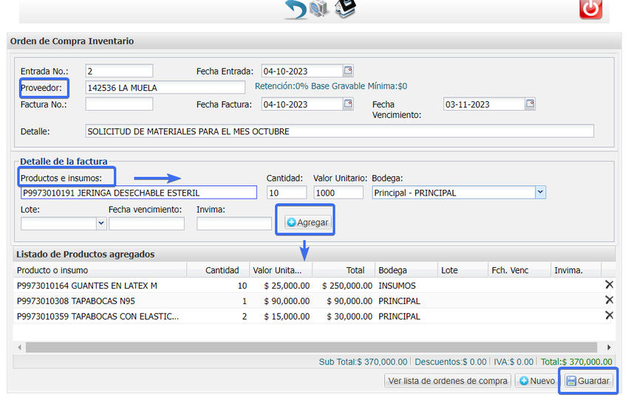Expand the Bodega dropdown

tap(540, 193)
